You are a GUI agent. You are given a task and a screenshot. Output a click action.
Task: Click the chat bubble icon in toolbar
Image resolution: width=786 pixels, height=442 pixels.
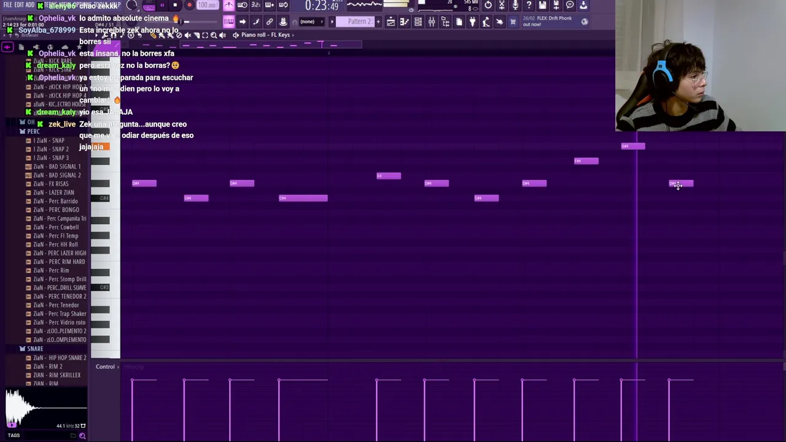(x=570, y=6)
